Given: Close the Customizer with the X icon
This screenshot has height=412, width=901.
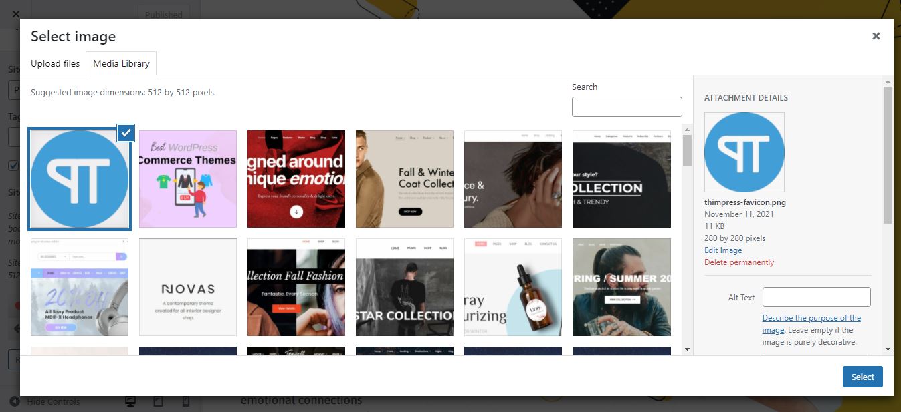Looking at the screenshot, I should (x=16, y=13).
